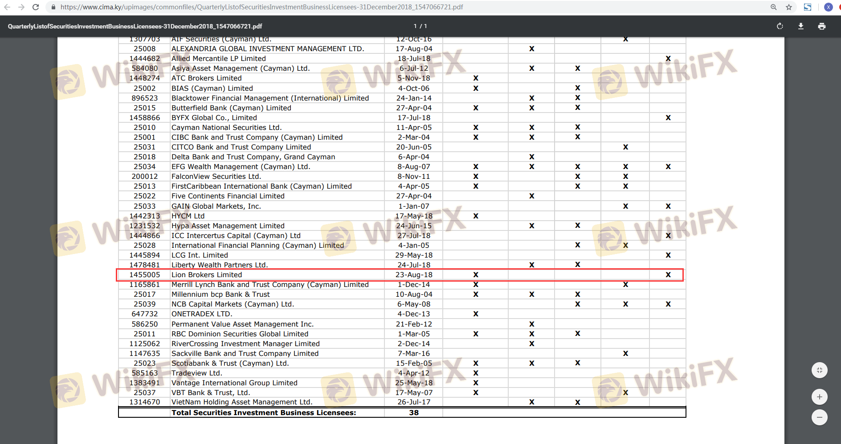841x444 pixels.
Task: Zoom in on the PDF
Action: click(x=820, y=397)
